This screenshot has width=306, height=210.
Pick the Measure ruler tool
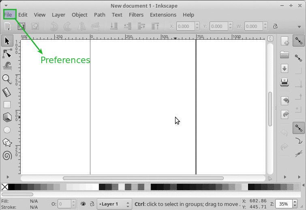7,92
